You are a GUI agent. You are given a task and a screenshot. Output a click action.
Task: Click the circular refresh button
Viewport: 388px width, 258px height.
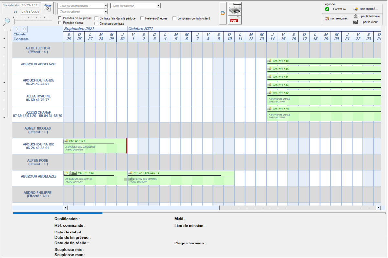click(x=222, y=13)
